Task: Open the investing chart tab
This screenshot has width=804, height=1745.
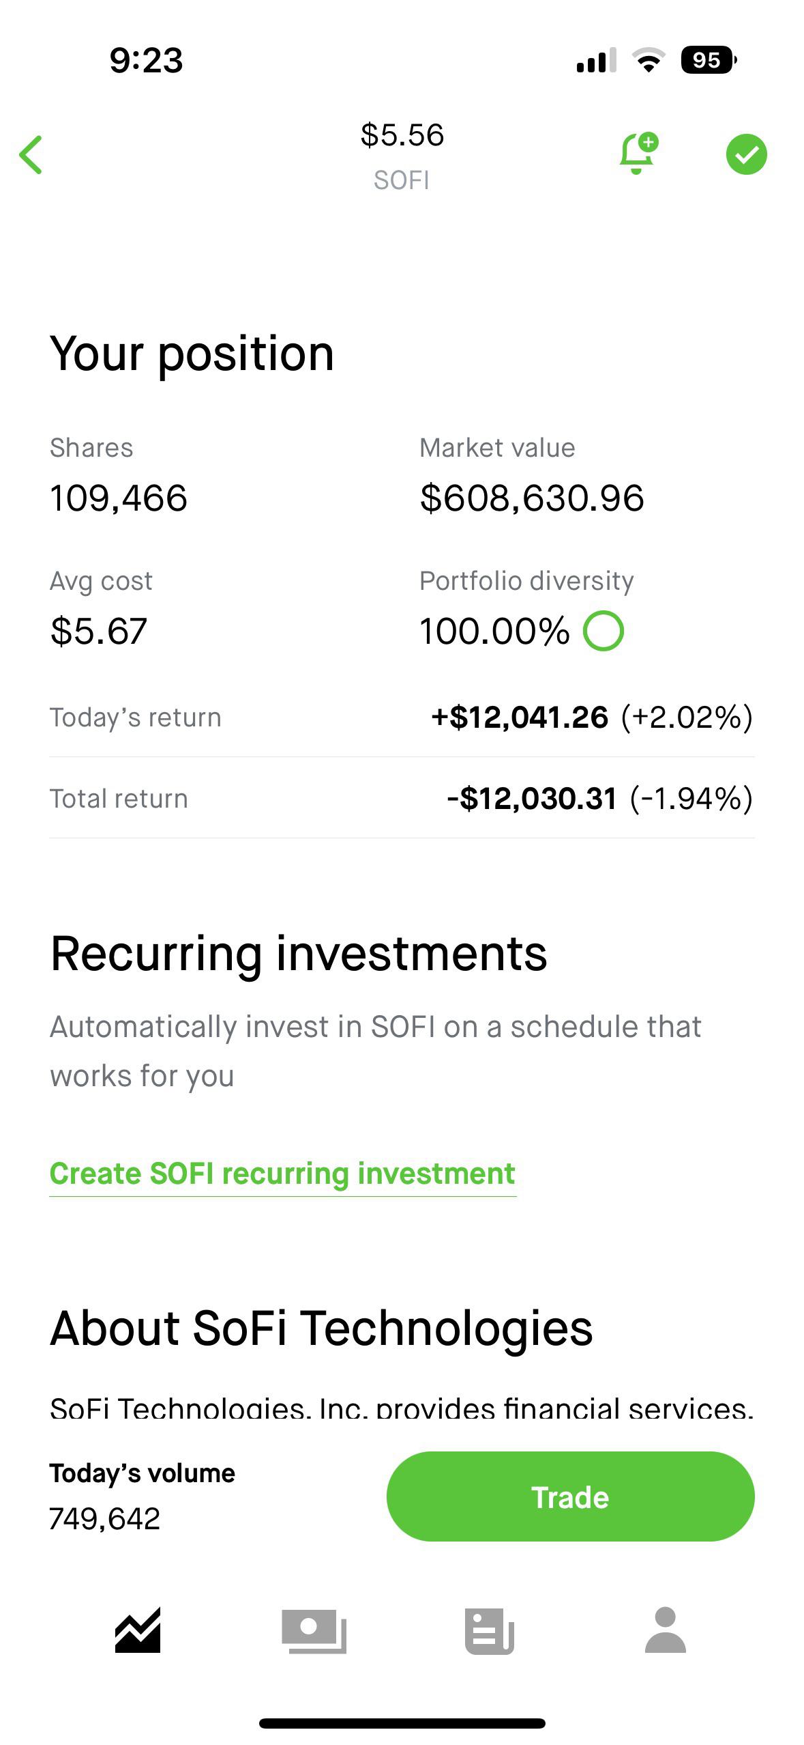Action: point(138,1630)
